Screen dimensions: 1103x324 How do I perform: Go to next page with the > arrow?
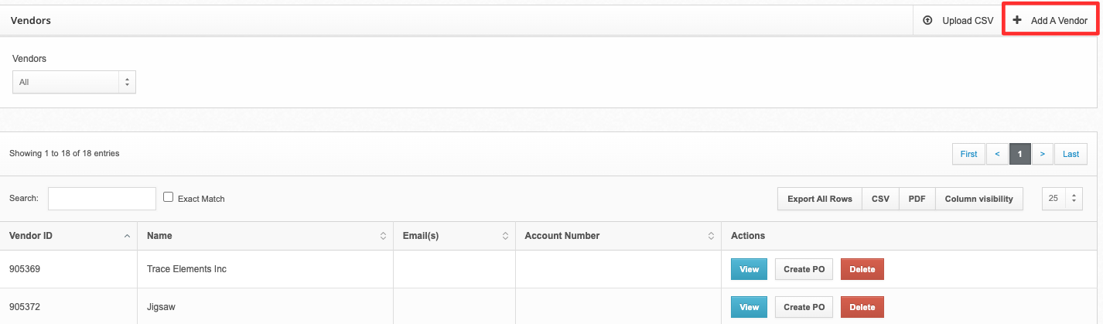(x=1043, y=154)
